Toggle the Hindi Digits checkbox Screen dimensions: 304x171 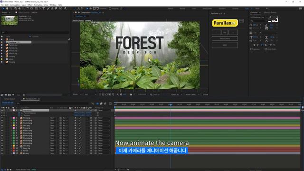(266, 49)
